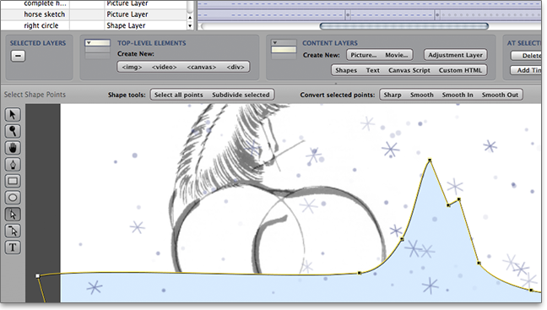Select the text tool
The image size is (547, 310).
13,247
